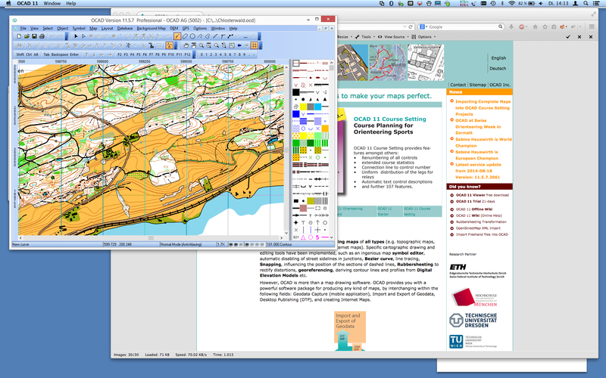Click '101.000 Contour' in the status bar
Viewport: 606px width, 378px height.
(x=280, y=244)
